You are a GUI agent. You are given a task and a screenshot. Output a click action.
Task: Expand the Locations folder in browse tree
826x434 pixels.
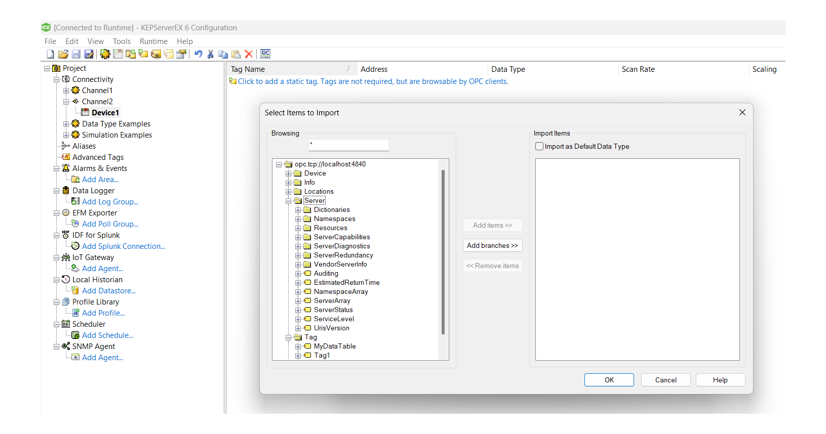pyautogui.click(x=288, y=192)
